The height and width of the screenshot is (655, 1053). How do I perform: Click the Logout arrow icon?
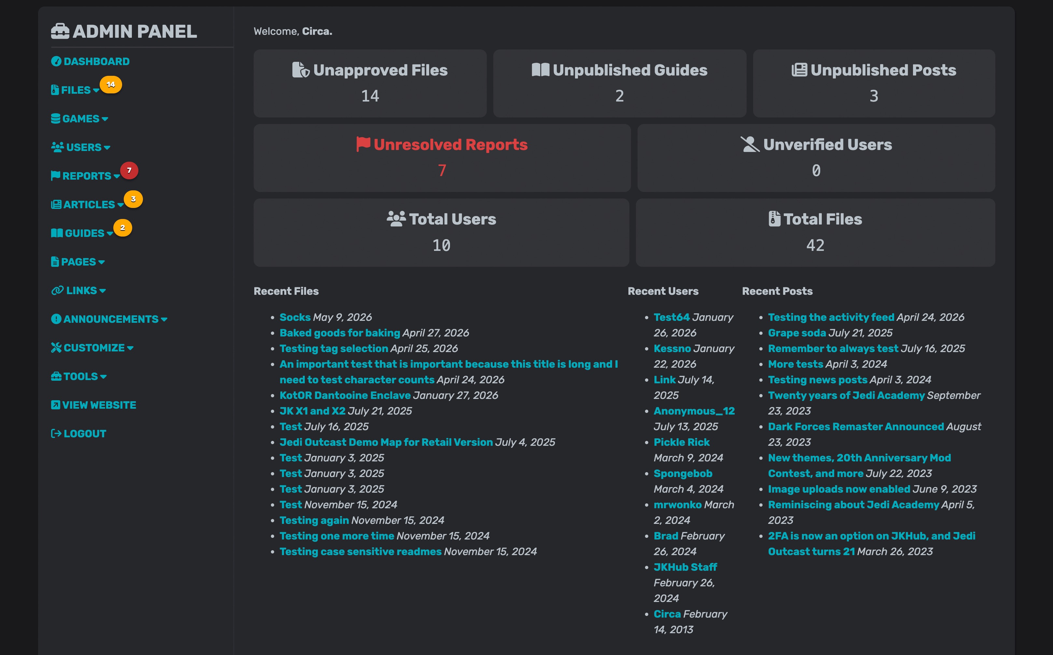pos(56,433)
